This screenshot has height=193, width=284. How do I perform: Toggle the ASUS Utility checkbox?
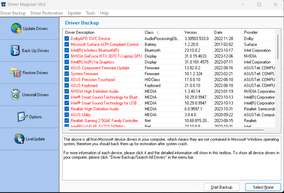(67, 115)
